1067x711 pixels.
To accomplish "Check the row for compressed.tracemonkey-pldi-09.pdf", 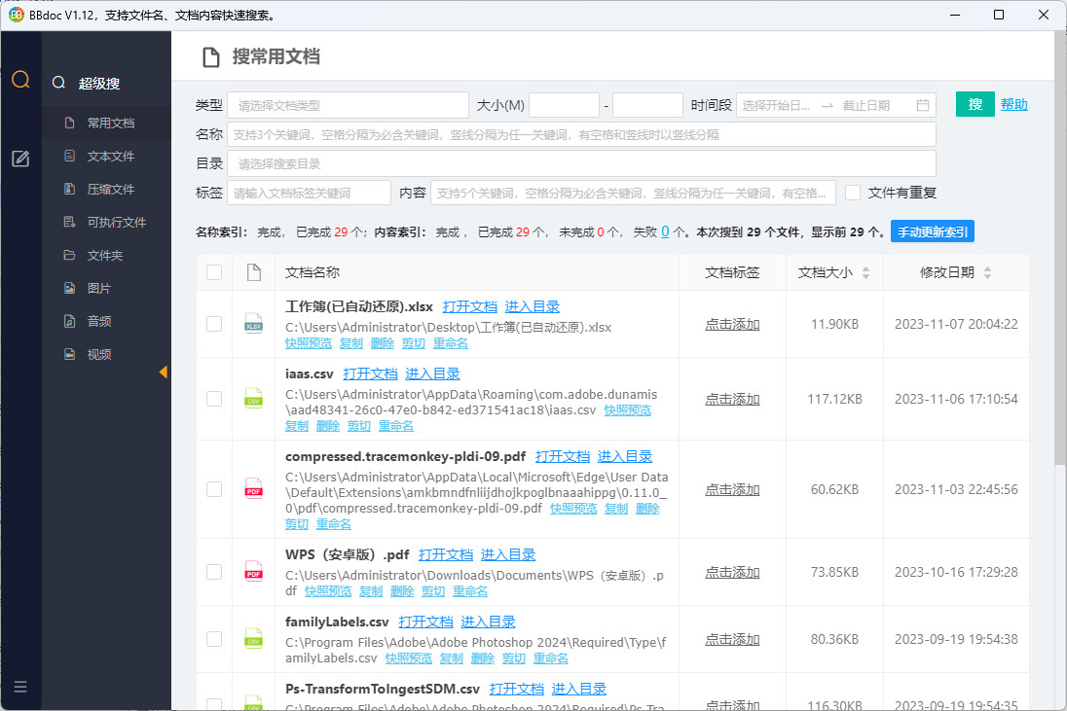I will [x=214, y=488].
